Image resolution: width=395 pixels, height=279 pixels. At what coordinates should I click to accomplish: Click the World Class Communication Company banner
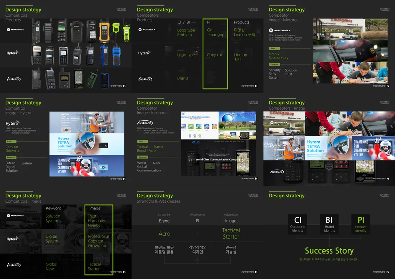pos(218,160)
